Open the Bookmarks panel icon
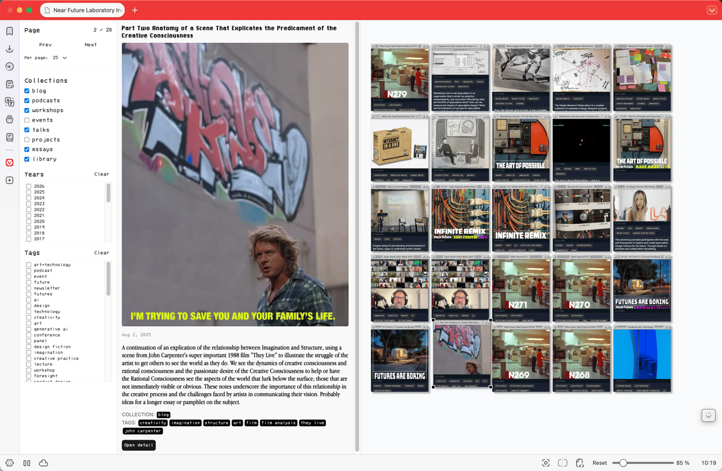The width and height of the screenshot is (722, 471). pos(9,31)
